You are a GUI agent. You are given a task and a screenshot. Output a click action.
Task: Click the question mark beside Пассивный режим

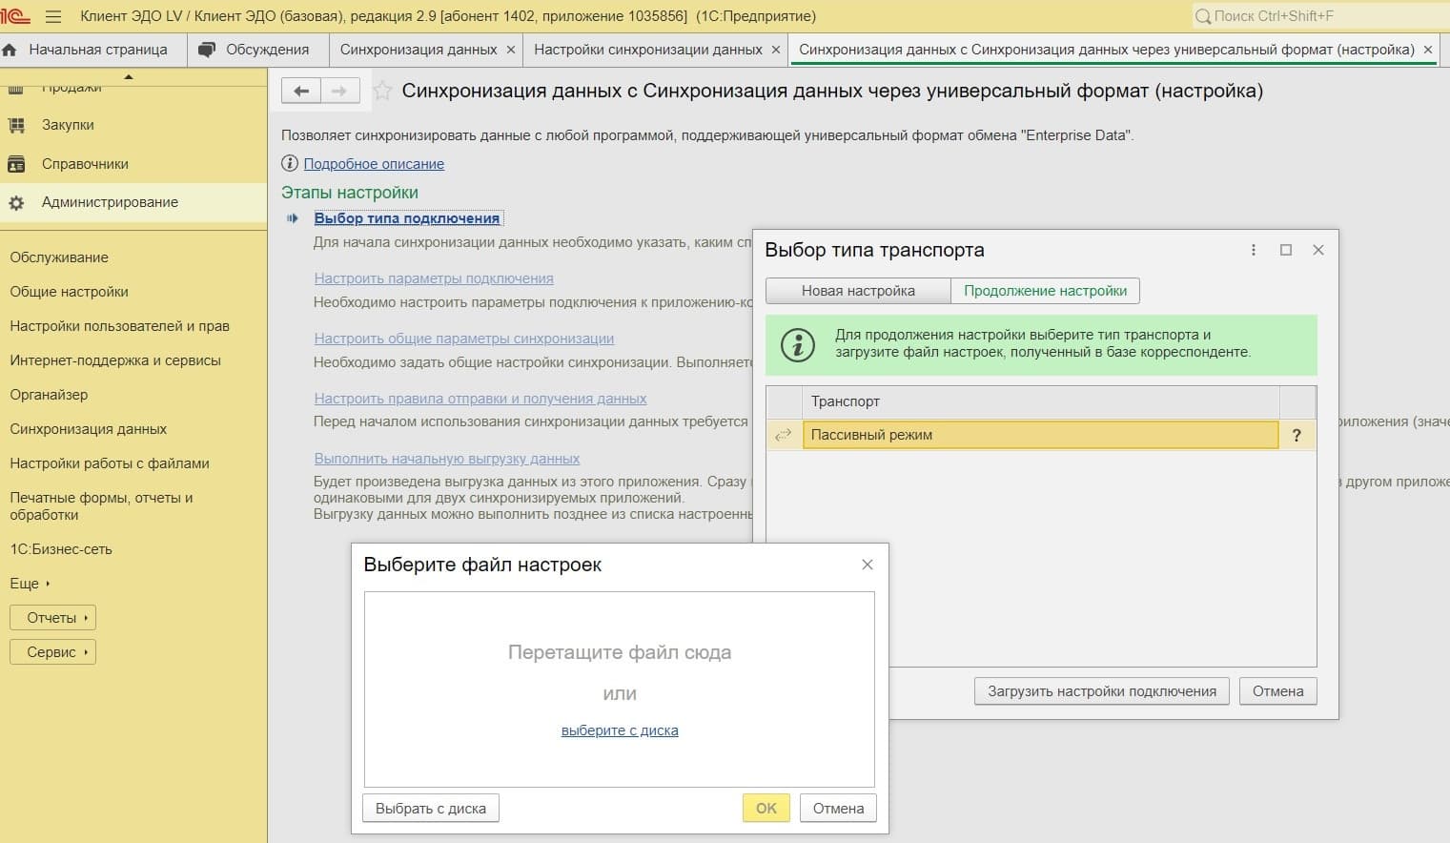point(1296,435)
